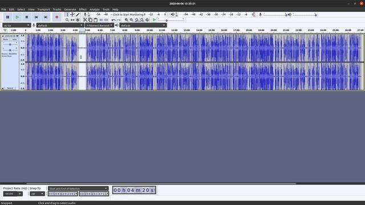Open the Tools menu

106,10
